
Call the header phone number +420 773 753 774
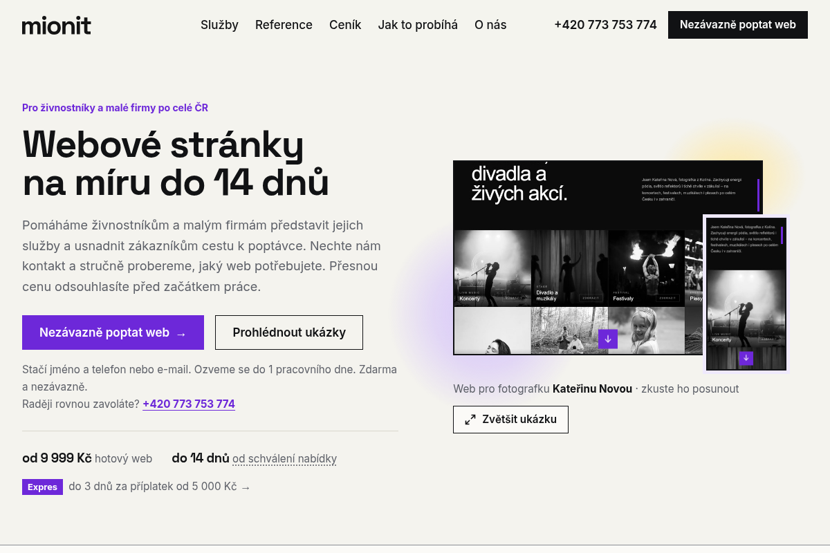click(x=605, y=25)
